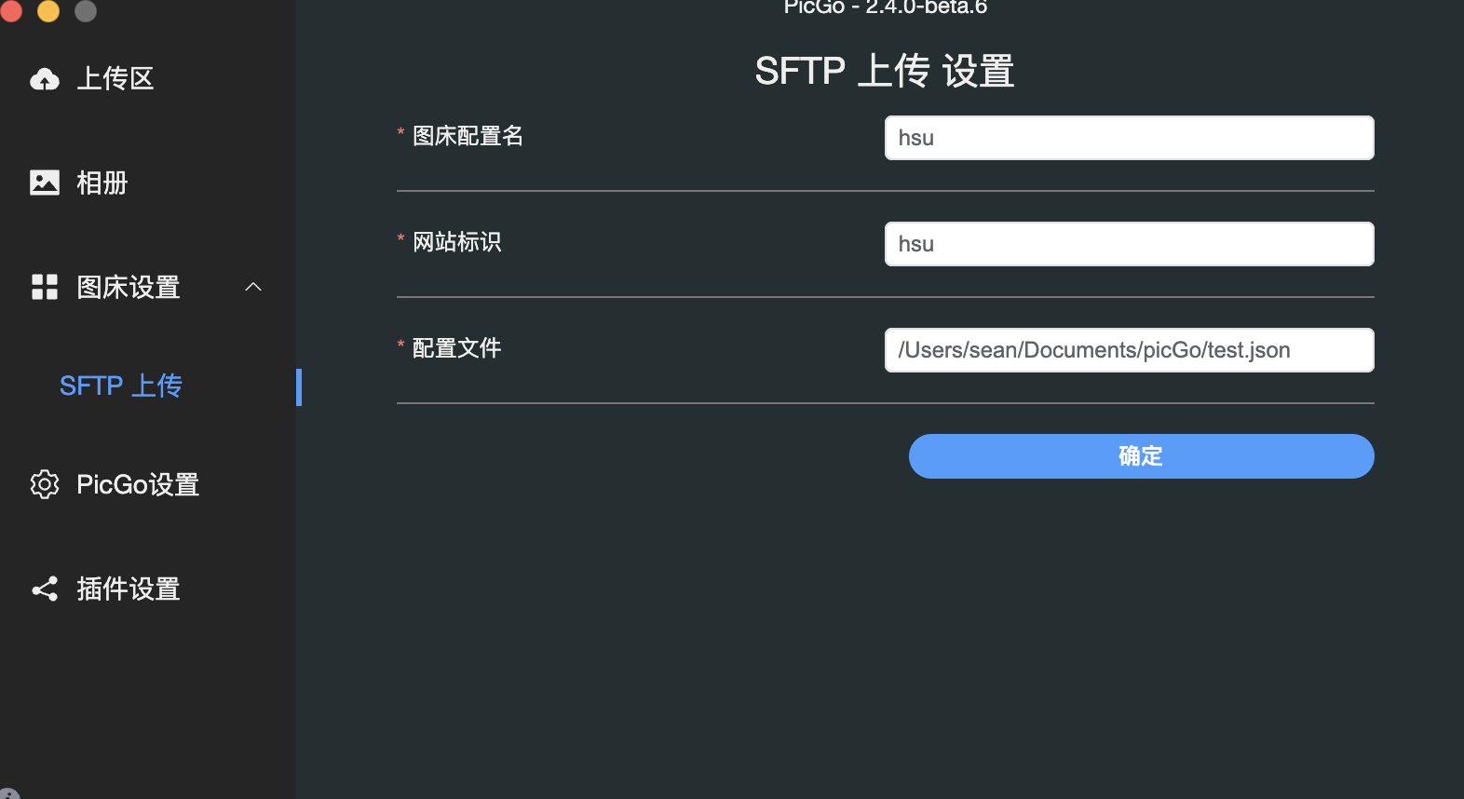Click the grid icon beside 图床设置
This screenshot has width=1464, height=799.
tap(45, 287)
